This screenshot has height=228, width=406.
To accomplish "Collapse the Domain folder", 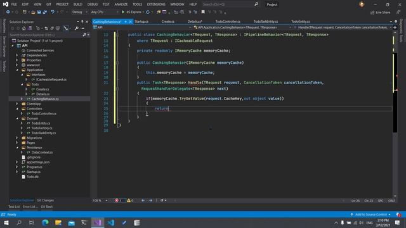I will (x=17, y=118).
